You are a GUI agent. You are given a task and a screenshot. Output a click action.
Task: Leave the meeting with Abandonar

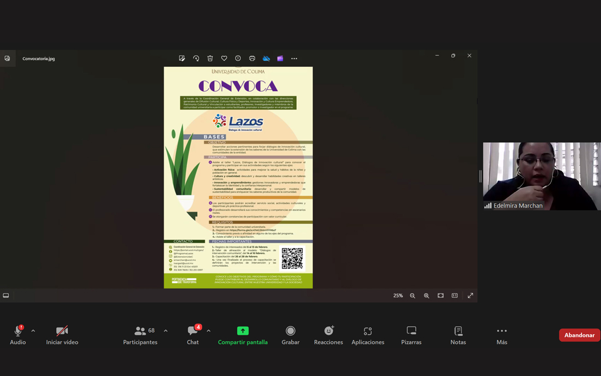coord(579,335)
